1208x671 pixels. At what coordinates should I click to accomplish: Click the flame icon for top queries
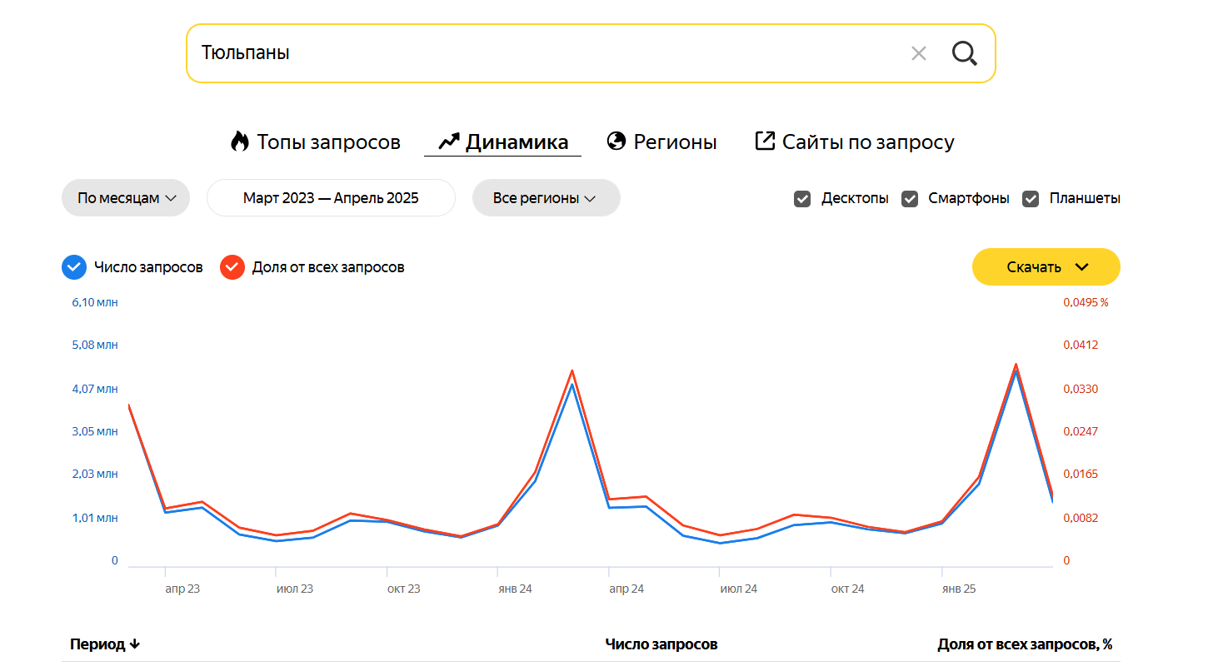coord(240,142)
